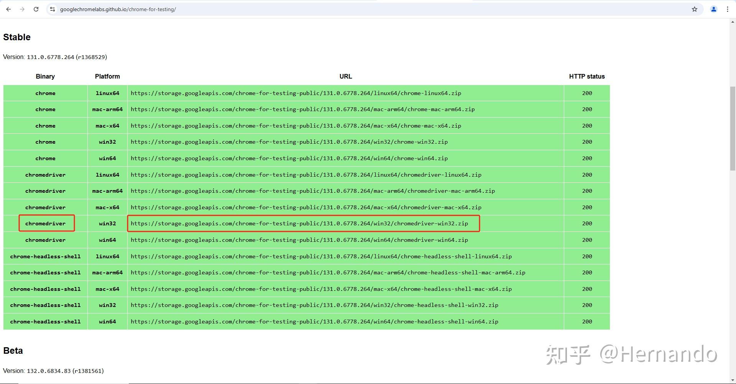
Task: Select the chrome-headless-shell mac-arm64 URL
Action: pos(328,272)
